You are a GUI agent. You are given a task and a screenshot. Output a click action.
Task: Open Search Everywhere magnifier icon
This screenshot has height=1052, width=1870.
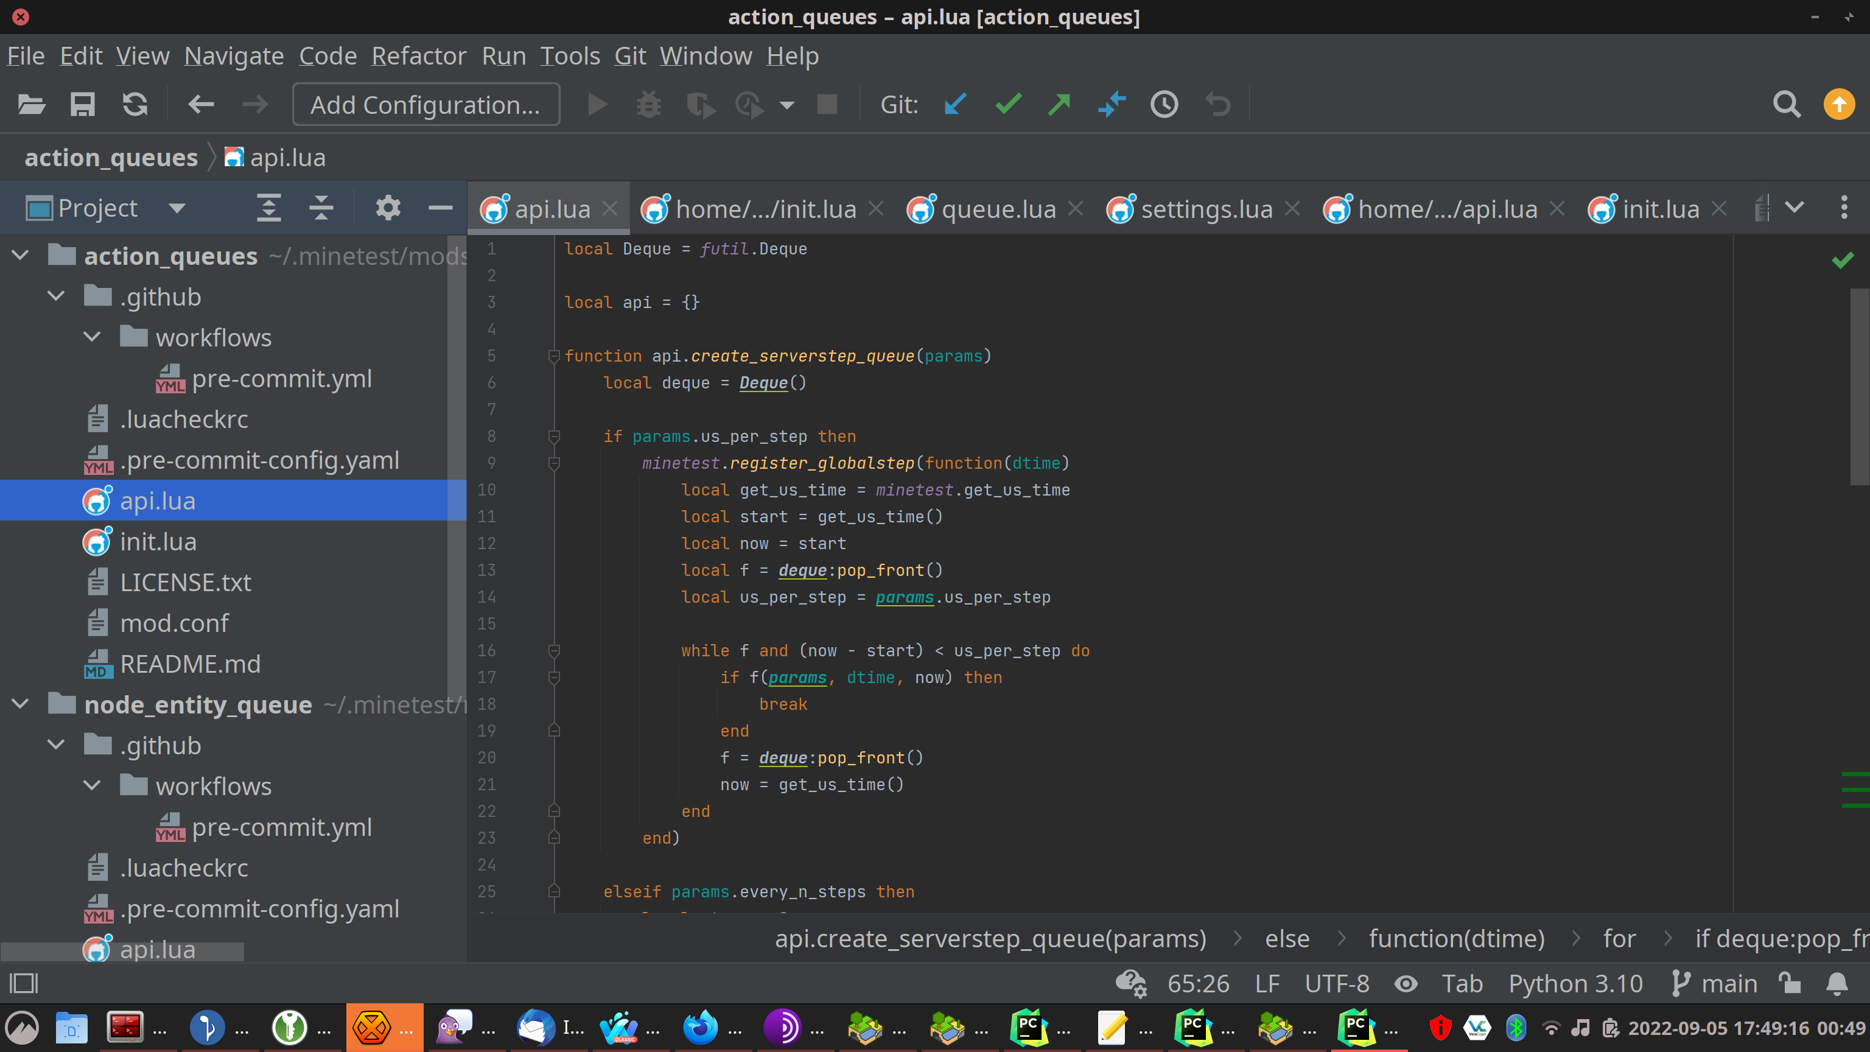coord(1786,105)
